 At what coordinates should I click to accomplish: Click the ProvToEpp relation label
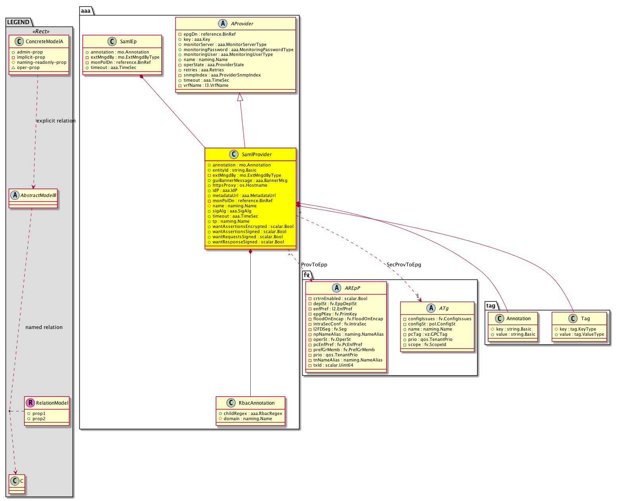314,265
